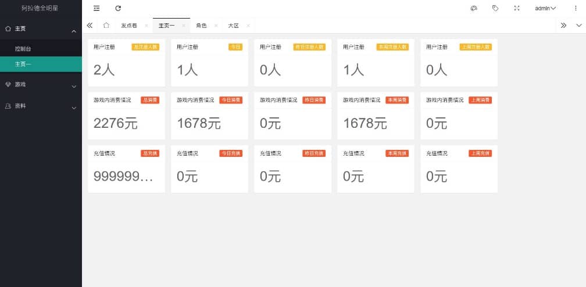Click the tag note icon in header
The image size is (586, 287).
point(495,8)
